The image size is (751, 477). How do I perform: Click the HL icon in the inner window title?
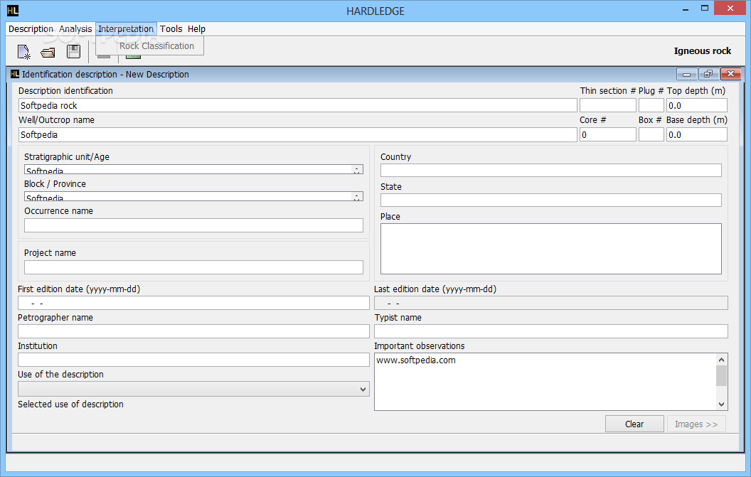coord(15,74)
